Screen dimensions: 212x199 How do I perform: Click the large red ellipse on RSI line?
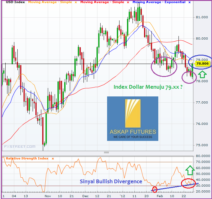point(188,183)
